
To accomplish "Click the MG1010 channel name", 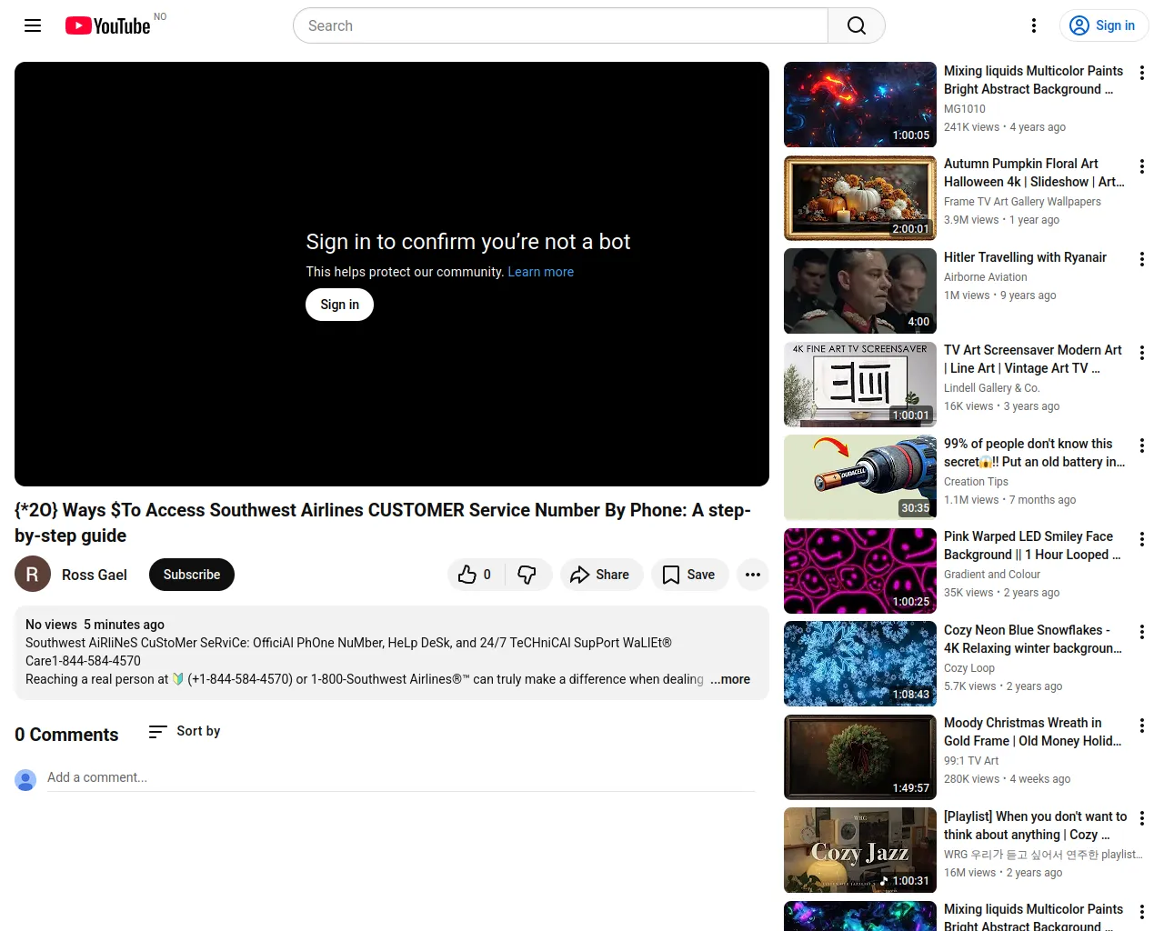I will [965, 109].
